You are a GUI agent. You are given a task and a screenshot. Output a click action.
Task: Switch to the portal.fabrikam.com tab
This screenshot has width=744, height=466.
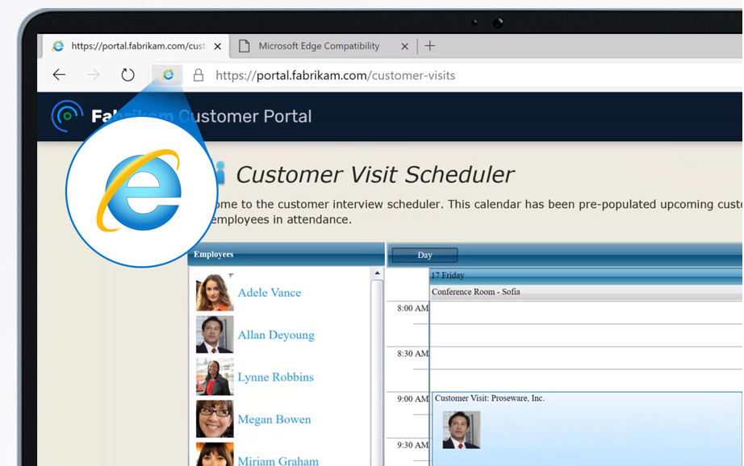click(136, 46)
